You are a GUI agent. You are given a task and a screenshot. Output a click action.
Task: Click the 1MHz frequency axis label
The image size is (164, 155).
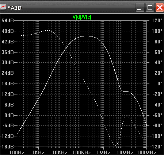tap(103, 152)
